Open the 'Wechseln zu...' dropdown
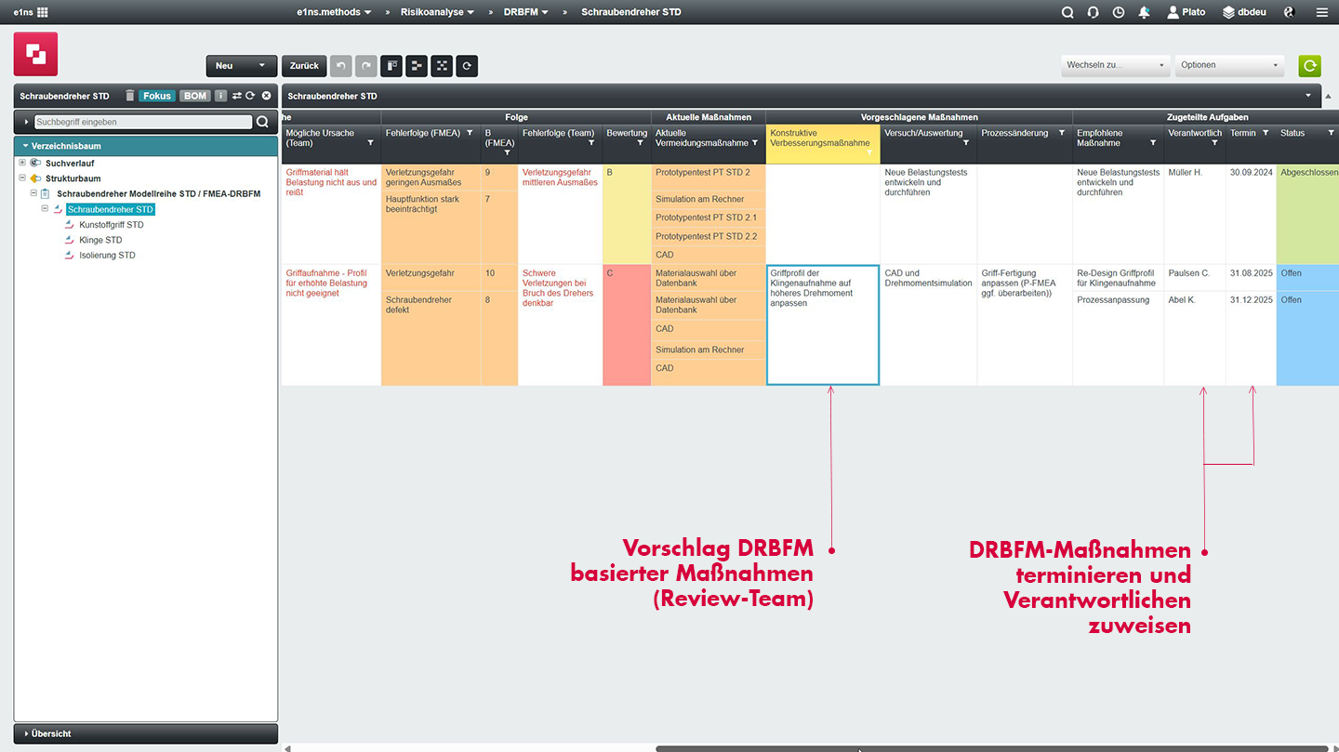1339x752 pixels. pos(1115,65)
